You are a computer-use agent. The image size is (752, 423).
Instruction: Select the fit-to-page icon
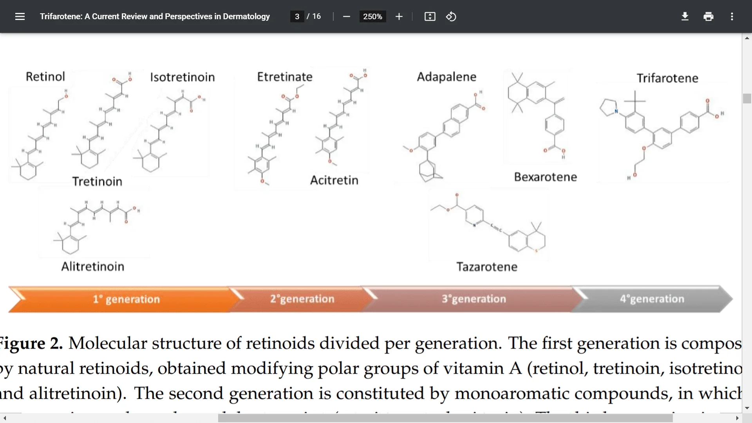click(x=430, y=16)
